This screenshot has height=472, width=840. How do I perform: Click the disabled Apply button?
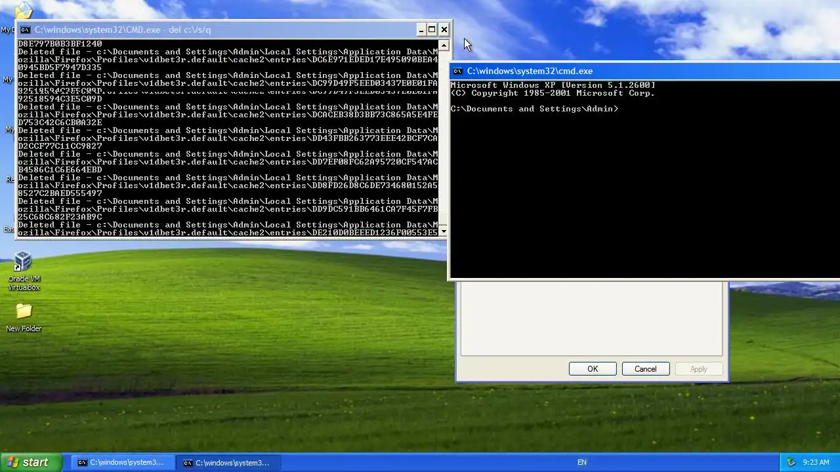pos(699,369)
